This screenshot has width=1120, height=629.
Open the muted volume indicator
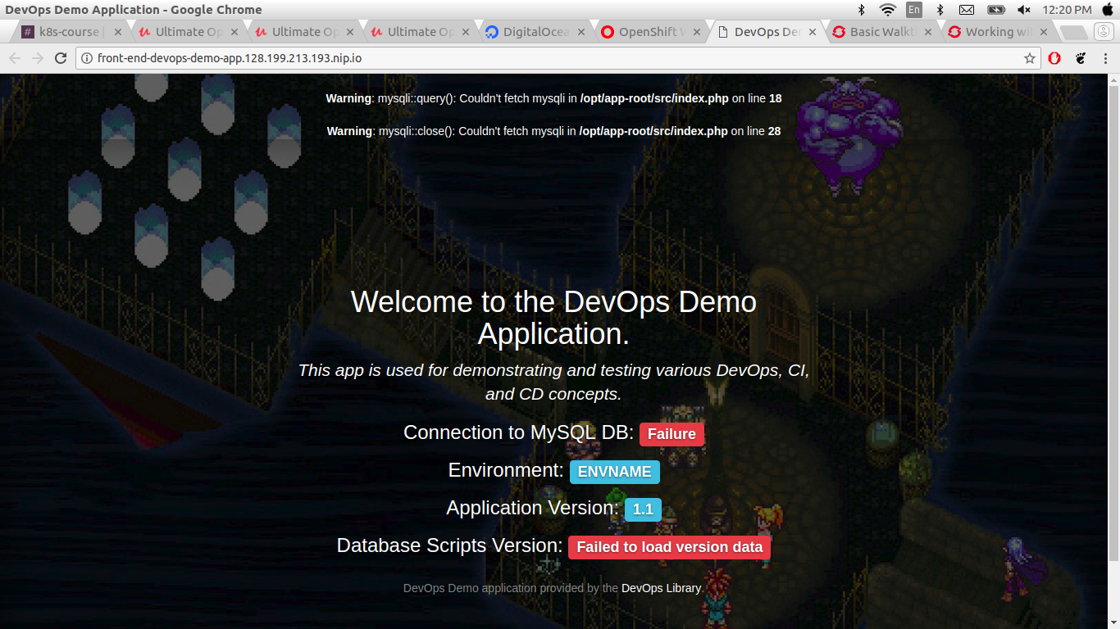click(1023, 10)
